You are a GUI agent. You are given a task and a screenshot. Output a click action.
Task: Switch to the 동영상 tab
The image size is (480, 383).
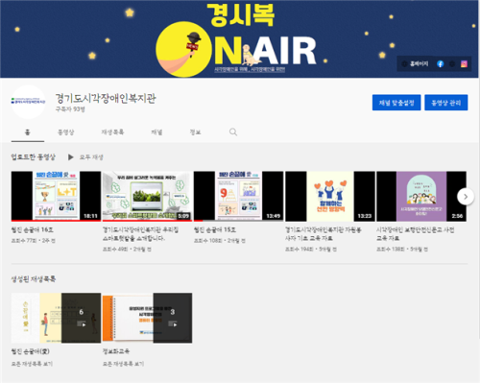click(66, 132)
